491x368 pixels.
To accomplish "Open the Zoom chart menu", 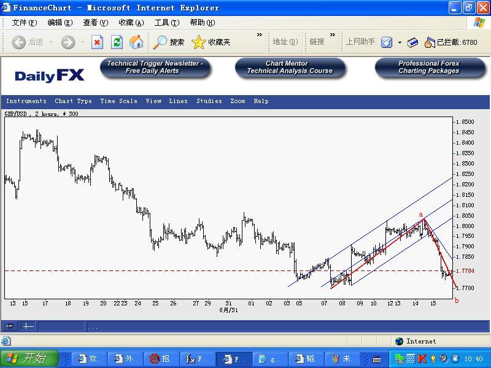I will (x=238, y=101).
